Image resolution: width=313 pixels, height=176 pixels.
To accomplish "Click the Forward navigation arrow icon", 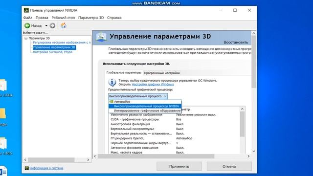I will [52, 25].
